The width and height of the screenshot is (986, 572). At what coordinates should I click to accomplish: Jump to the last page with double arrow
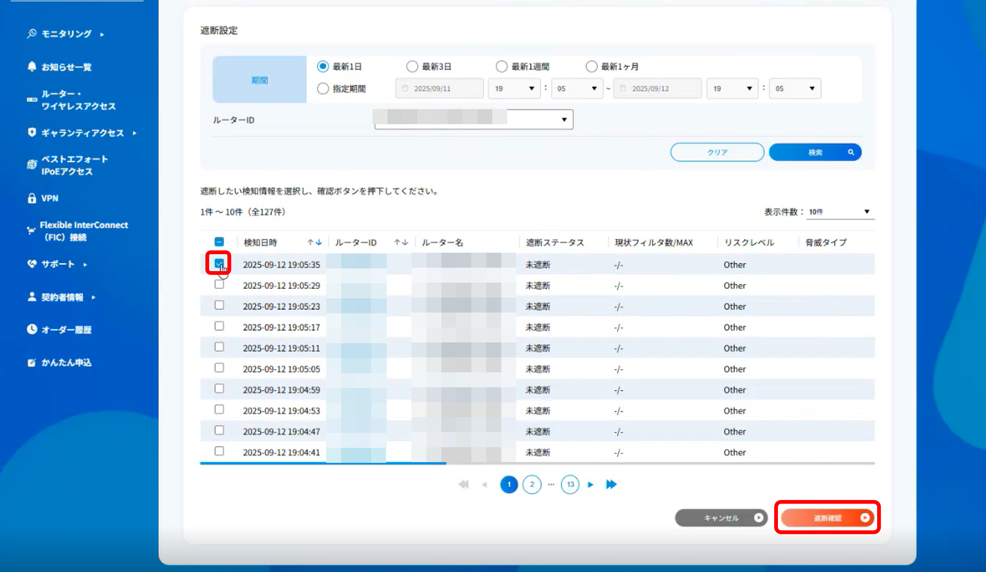point(611,484)
